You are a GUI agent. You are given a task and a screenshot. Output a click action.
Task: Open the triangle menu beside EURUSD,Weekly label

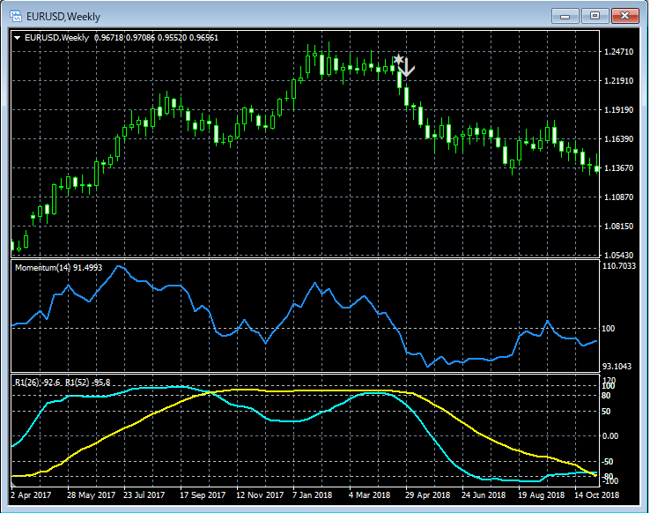point(18,38)
